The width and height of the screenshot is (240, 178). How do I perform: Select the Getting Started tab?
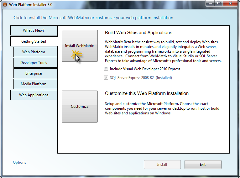click(x=34, y=41)
